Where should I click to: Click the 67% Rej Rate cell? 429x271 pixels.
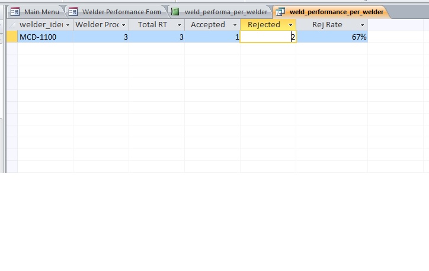(332, 37)
